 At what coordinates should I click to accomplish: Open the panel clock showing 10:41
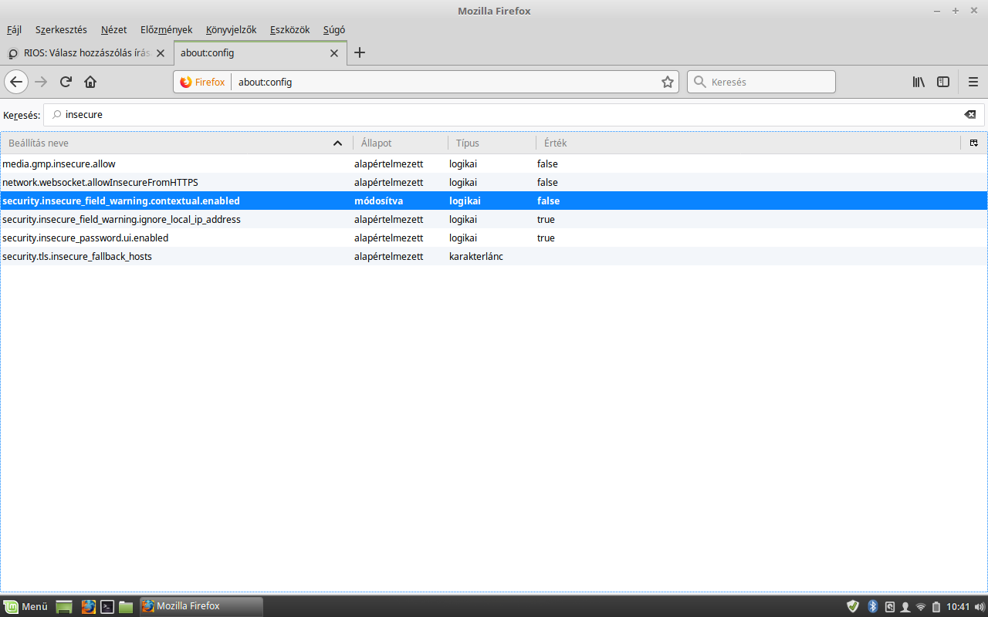[958, 606]
